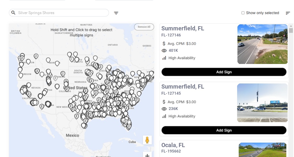
Task: Open the FL-127146 highway billboard thumbnail
Action: tap(262, 44)
